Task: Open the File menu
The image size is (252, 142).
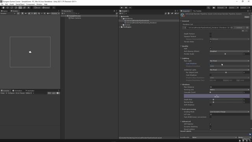Action: (x=2, y=4)
